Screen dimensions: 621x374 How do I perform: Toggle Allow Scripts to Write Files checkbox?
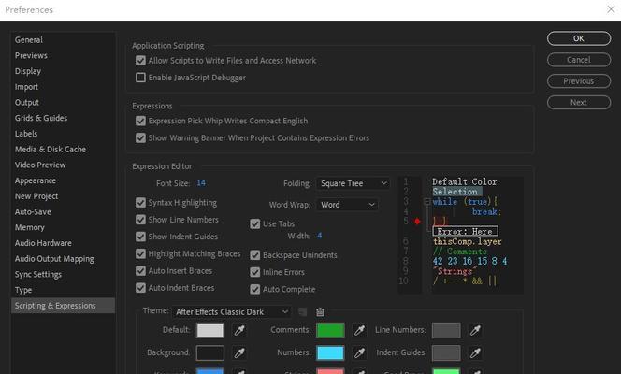click(140, 61)
